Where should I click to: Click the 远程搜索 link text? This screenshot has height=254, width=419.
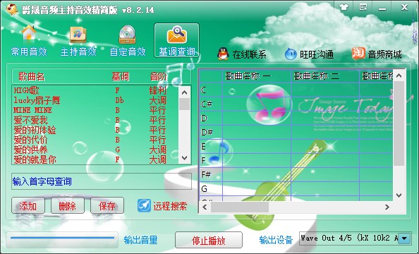[170, 206]
